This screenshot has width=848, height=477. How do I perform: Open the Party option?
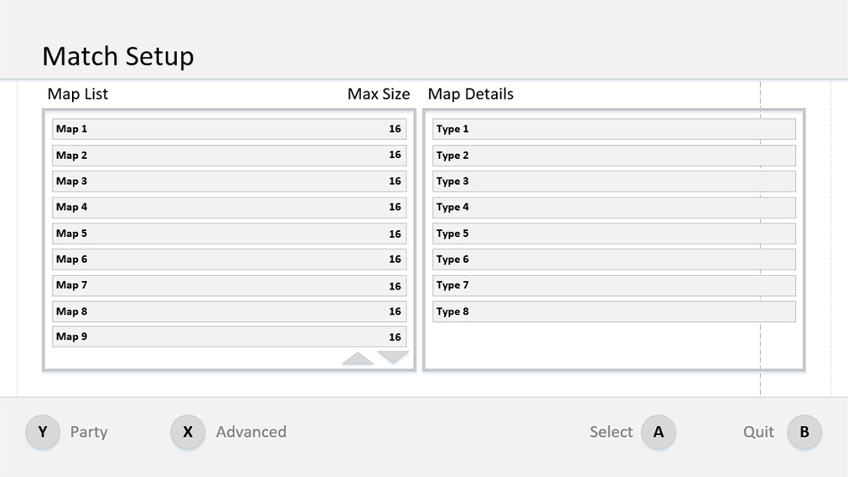[x=89, y=432]
